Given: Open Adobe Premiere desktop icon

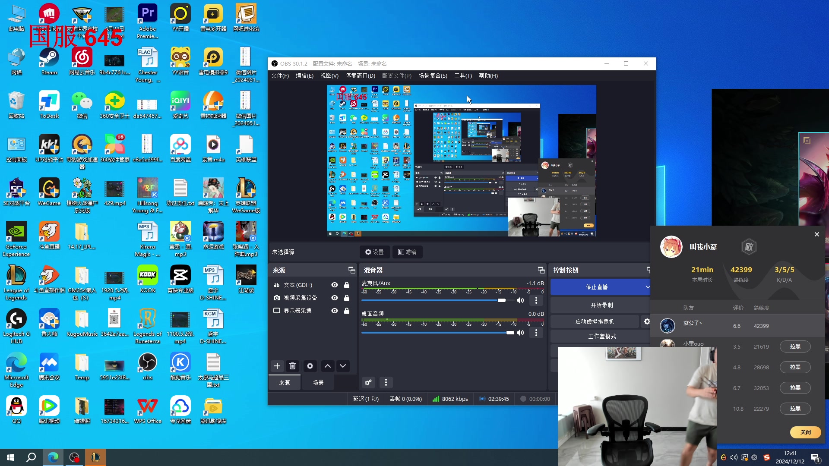Looking at the screenshot, I should [148, 22].
